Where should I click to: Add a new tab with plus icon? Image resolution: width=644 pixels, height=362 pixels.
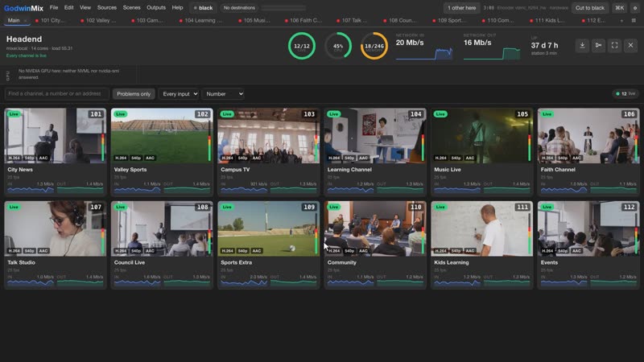[621, 21]
